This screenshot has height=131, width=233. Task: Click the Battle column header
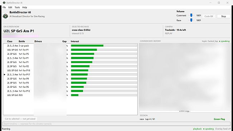22,41
